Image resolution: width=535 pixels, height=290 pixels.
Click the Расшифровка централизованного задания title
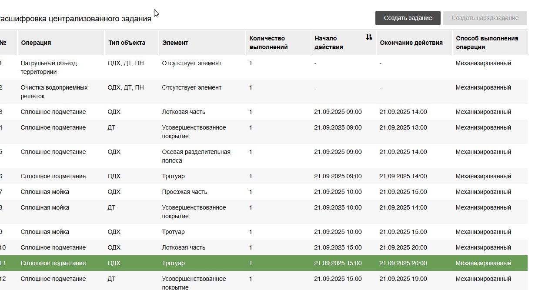coord(75,19)
